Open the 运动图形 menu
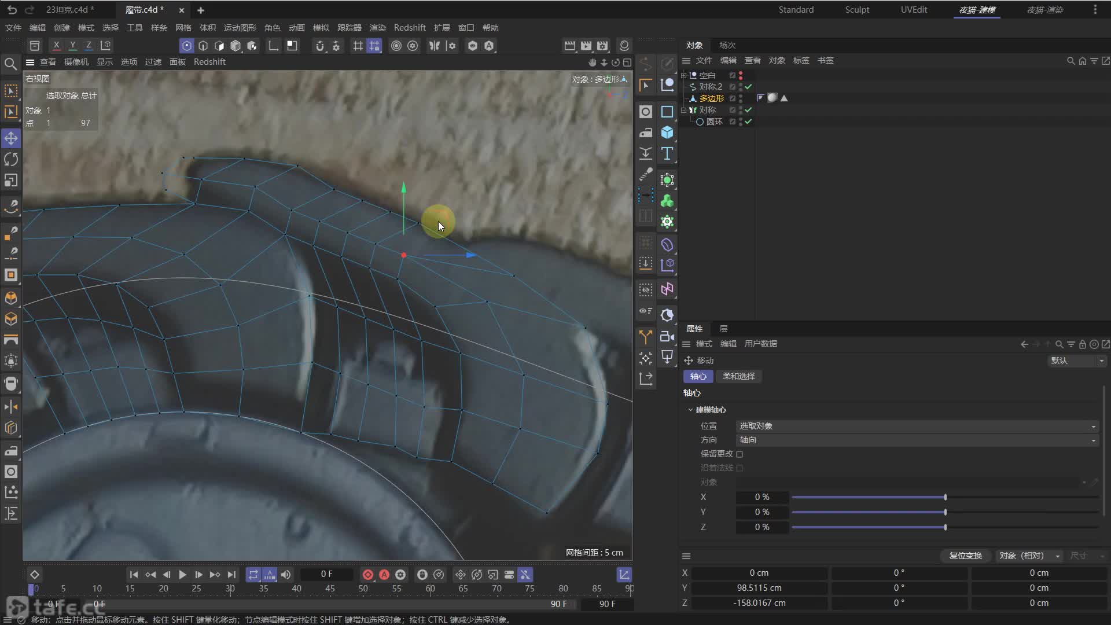The width and height of the screenshot is (1111, 625). pyautogui.click(x=240, y=28)
